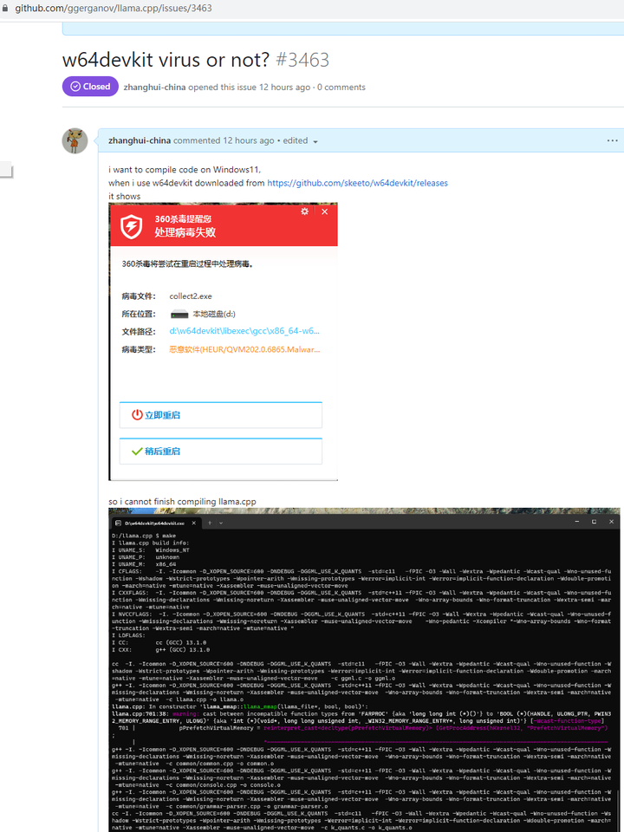Click the terminal build output screenshot
This screenshot has width=624, height=832.
click(x=364, y=670)
